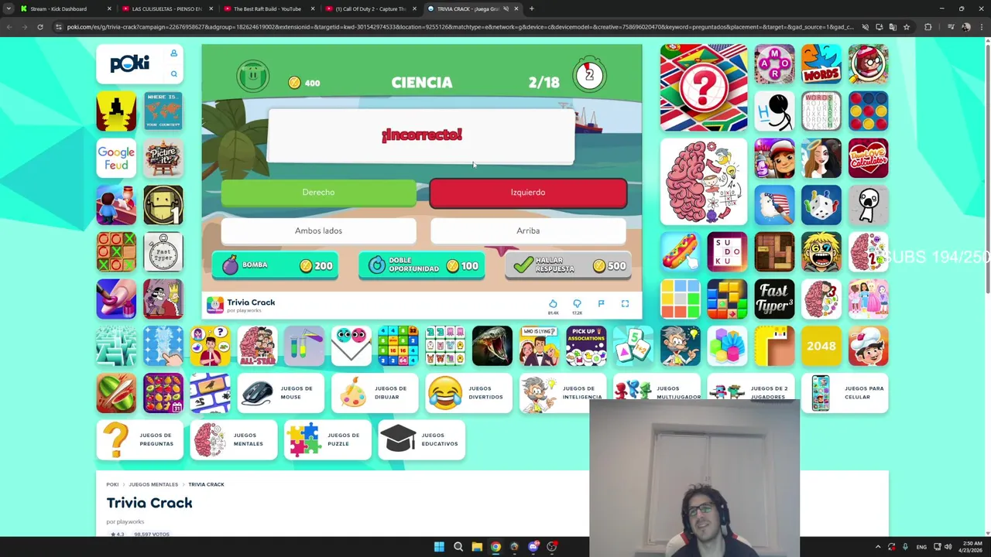Open the Juegos de Inteligencia category
Screen dimensions: 991x557
562,393
